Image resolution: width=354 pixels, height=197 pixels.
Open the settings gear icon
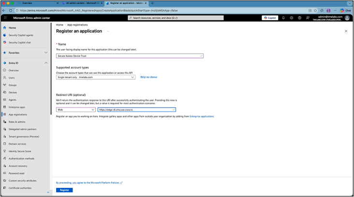(292, 18)
